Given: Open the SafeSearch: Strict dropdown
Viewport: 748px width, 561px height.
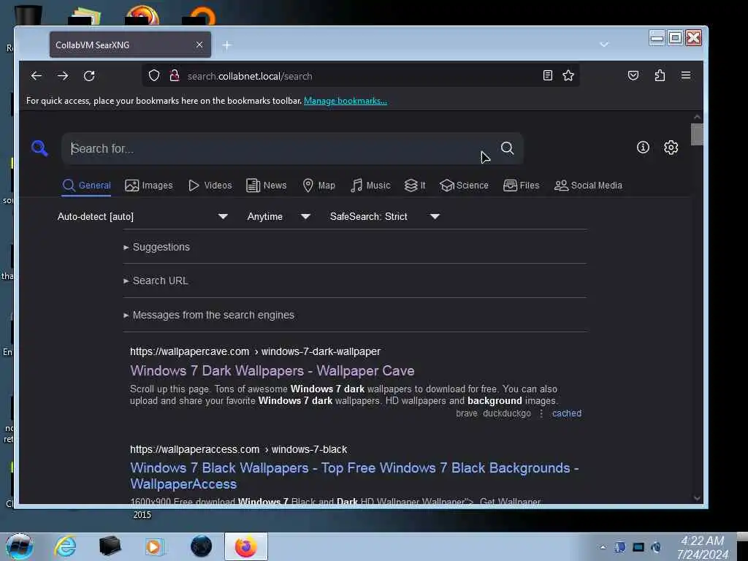Looking at the screenshot, I should point(384,216).
